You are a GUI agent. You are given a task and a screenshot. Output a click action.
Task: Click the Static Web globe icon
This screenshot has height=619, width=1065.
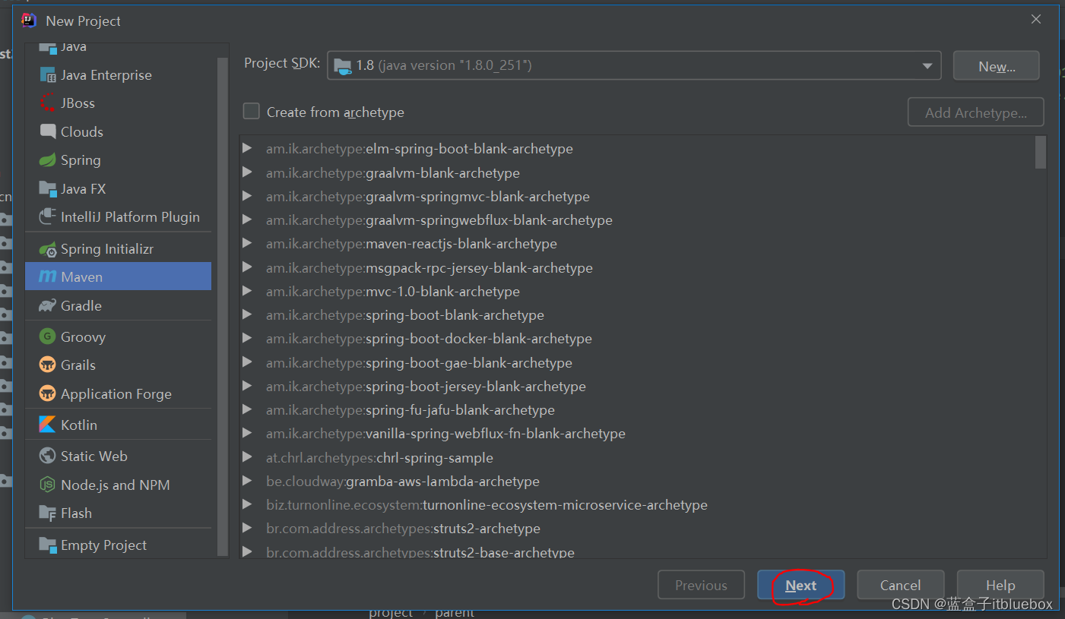[48, 456]
